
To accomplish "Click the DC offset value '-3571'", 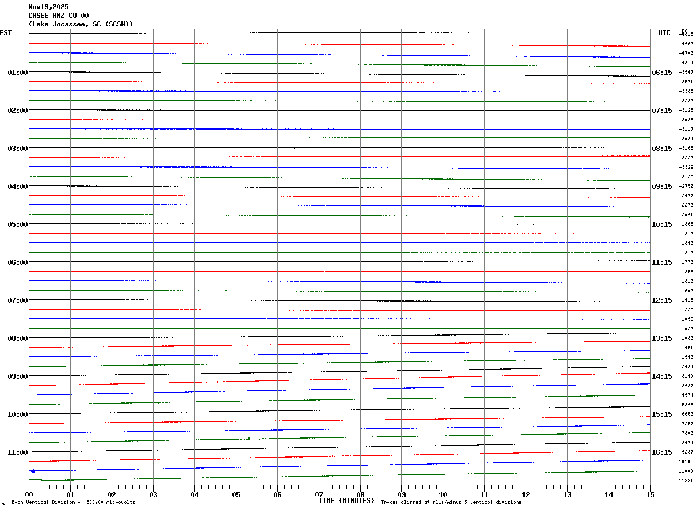I will coord(686,82).
